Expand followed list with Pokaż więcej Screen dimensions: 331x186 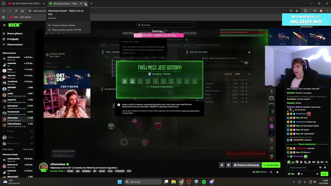pos(8,149)
